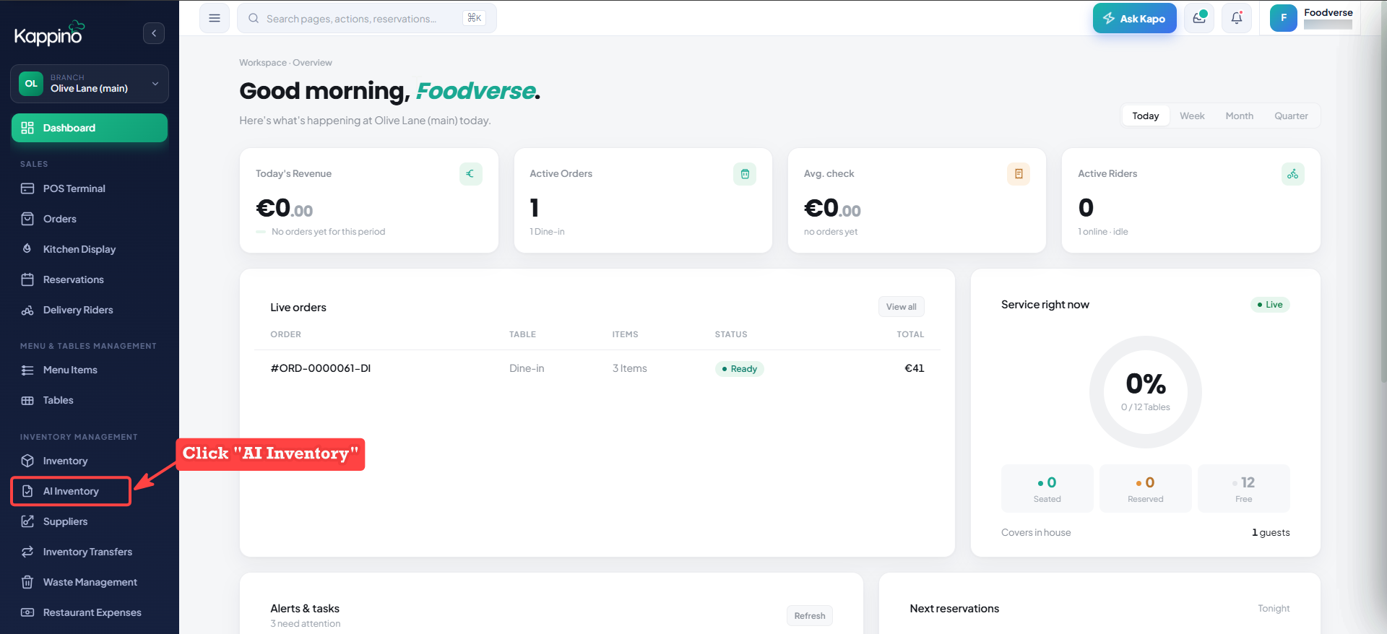Click the Kitchen Display flame icon
Screen dimensions: 1387x634
[27, 249]
